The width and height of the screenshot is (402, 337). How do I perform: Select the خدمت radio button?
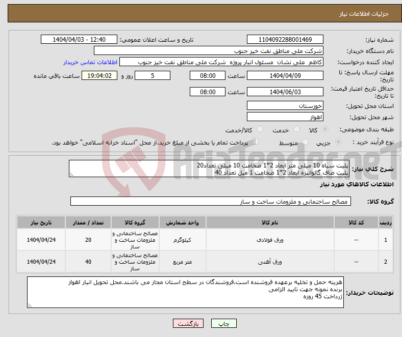point(296,129)
